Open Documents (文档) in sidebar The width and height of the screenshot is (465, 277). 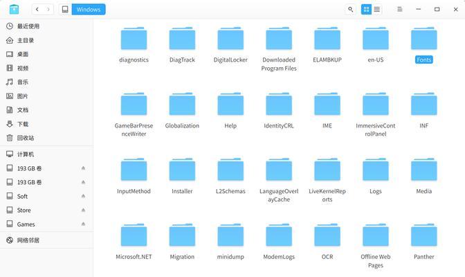click(x=46, y=110)
